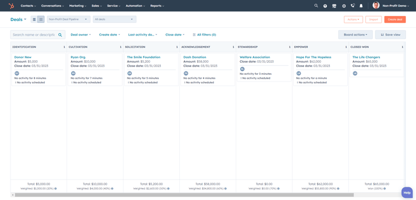Click info icon beside Weighted $0.00 (70%)
The height and width of the screenshot is (200, 416).
[278, 188]
